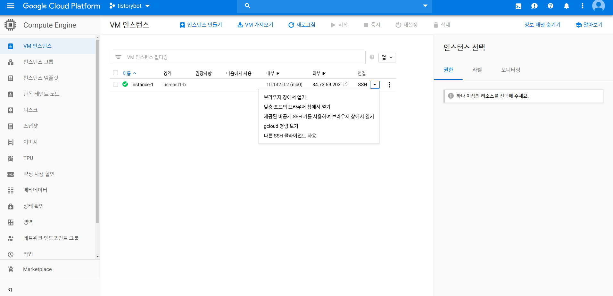
Task: Switch to the 권한 tab
Action: point(448,70)
